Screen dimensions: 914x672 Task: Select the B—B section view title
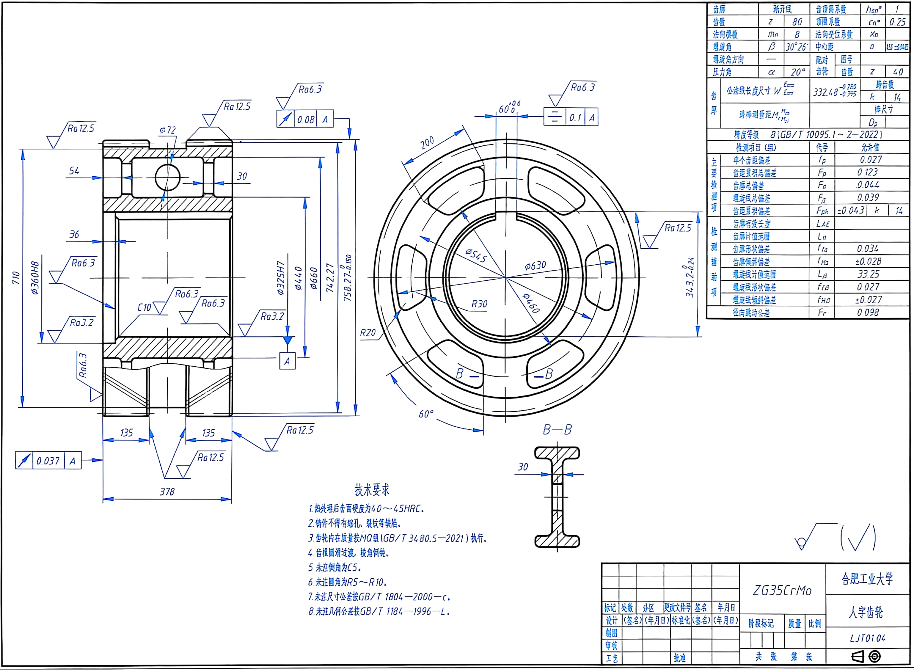[557, 429]
